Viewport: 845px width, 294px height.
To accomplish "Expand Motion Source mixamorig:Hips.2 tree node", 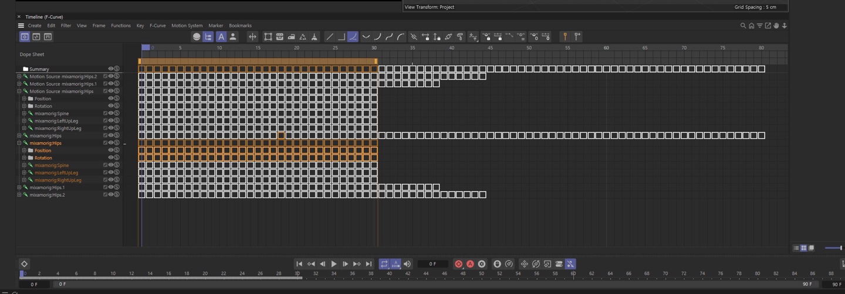I will (x=19, y=77).
